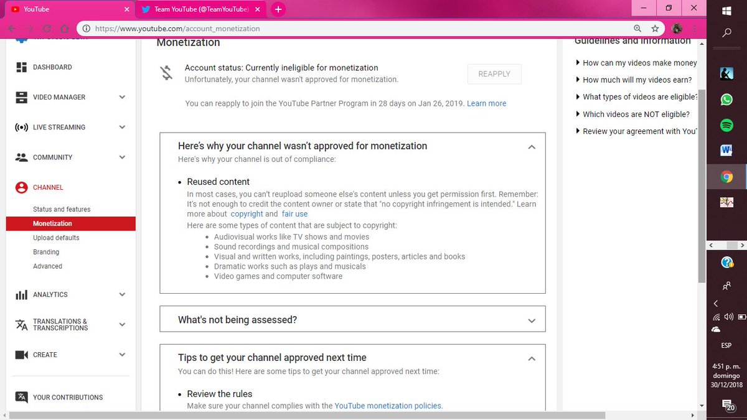View site information icon beside the URL
This screenshot has width=747, height=420.
coord(86,29)
